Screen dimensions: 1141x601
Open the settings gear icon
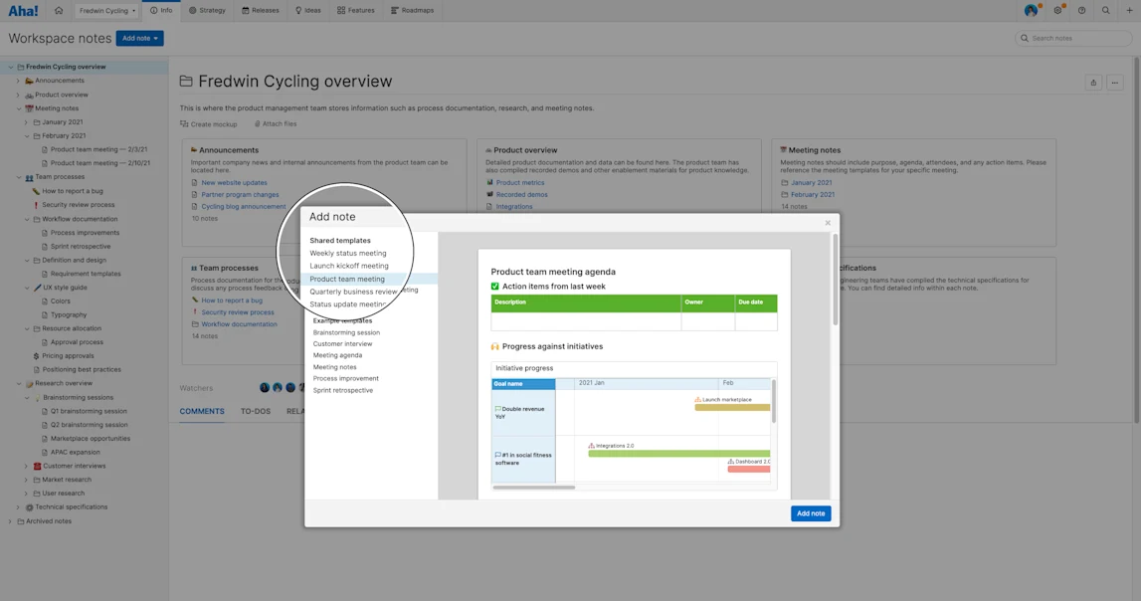[x=1058, y=10]
